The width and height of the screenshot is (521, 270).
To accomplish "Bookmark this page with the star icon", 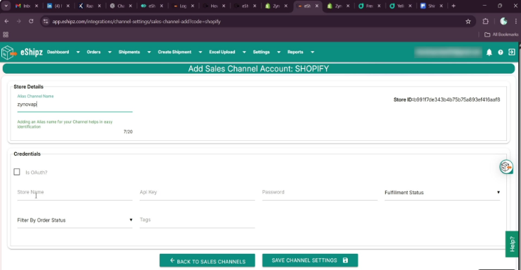I will tap(468, 22).
